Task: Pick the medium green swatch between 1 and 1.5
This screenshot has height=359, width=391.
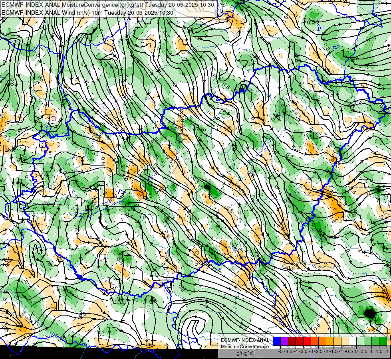Action: (375, 341)
